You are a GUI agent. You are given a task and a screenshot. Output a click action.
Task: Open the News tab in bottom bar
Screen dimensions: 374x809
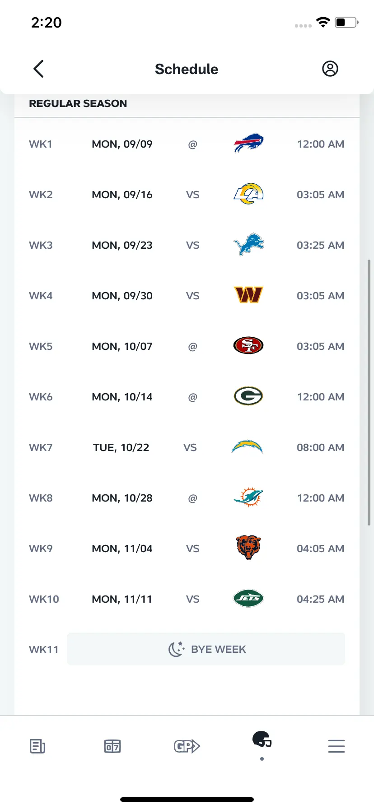(x=37, y=746)
